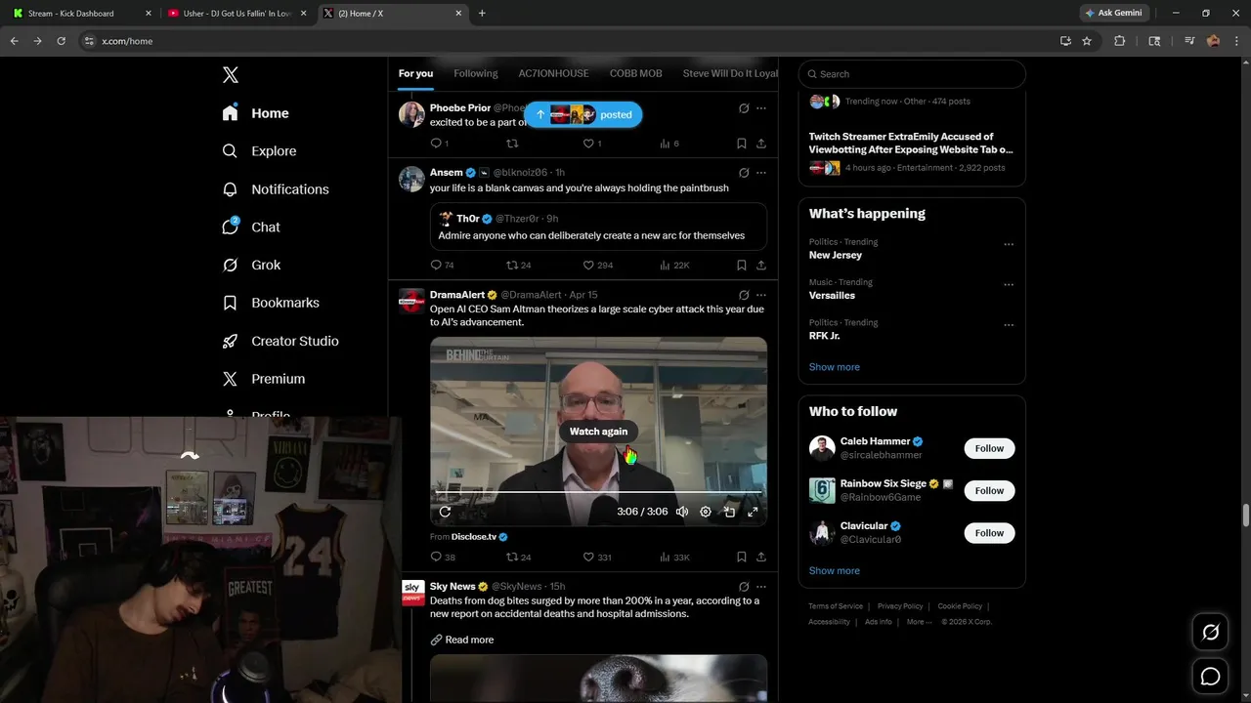The image size is (1251, 703).
Task: Open more options for Versailles trend
Action: [x=1009, y=285]
